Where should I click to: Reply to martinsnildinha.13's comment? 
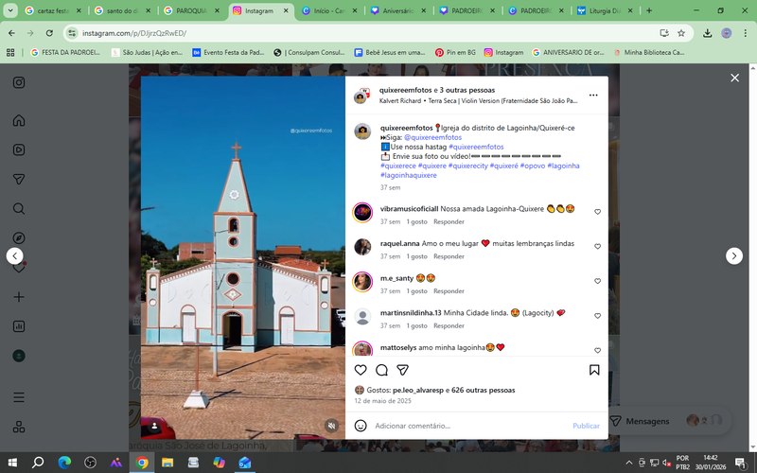[x=449, y=325]
